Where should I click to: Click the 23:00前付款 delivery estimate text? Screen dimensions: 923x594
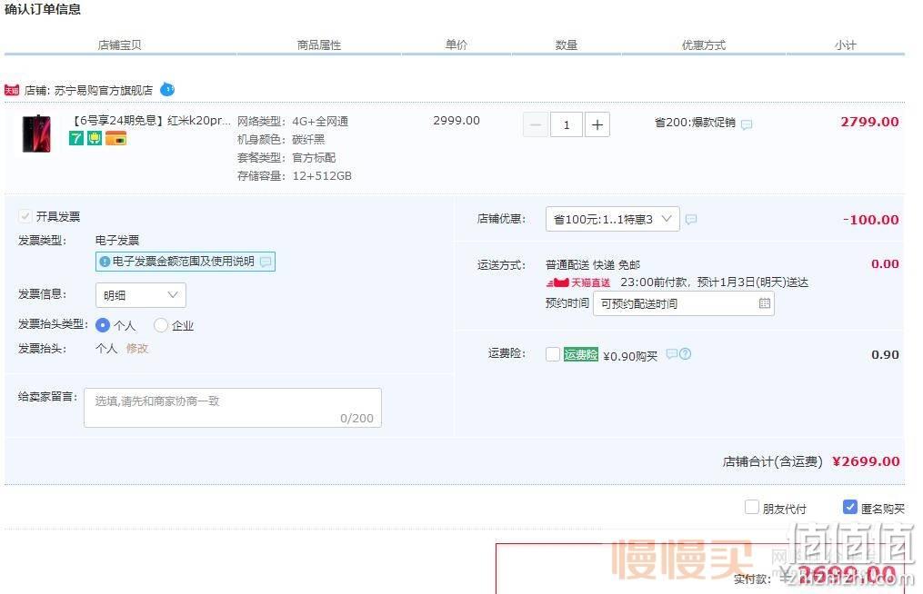(x=714, y=282)
